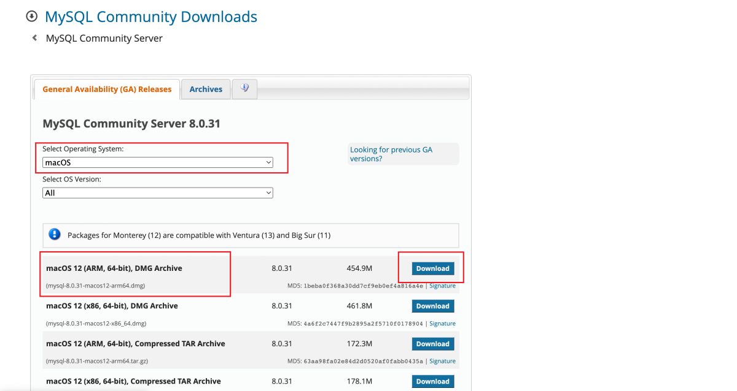Open Looking for previous GA versions link
This screenshot has height=391, width=737.
391,154
